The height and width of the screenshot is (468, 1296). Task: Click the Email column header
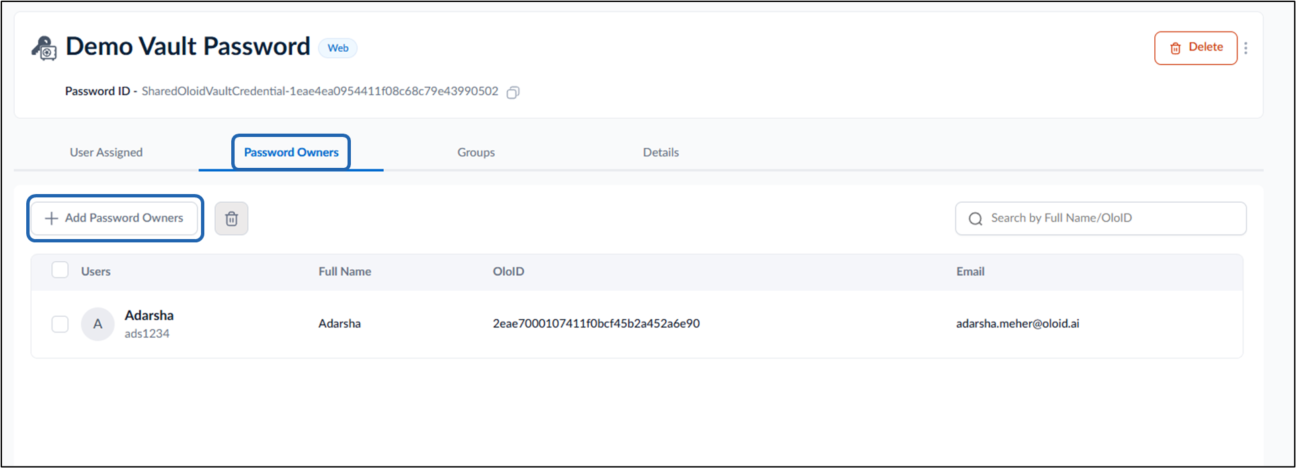(x=971, y=272)
